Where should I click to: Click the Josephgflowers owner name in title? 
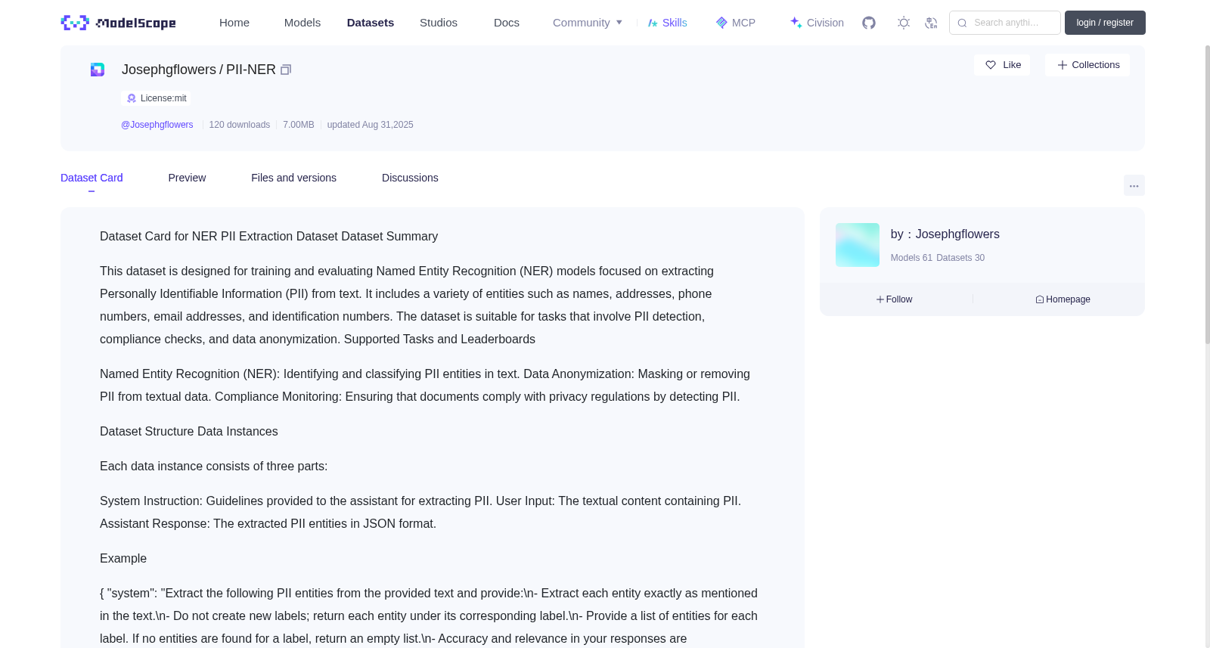169,70
